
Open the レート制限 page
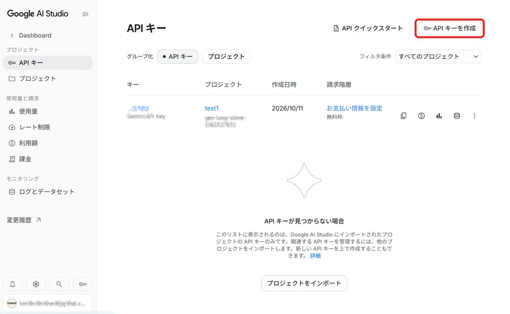pos(47,127)
